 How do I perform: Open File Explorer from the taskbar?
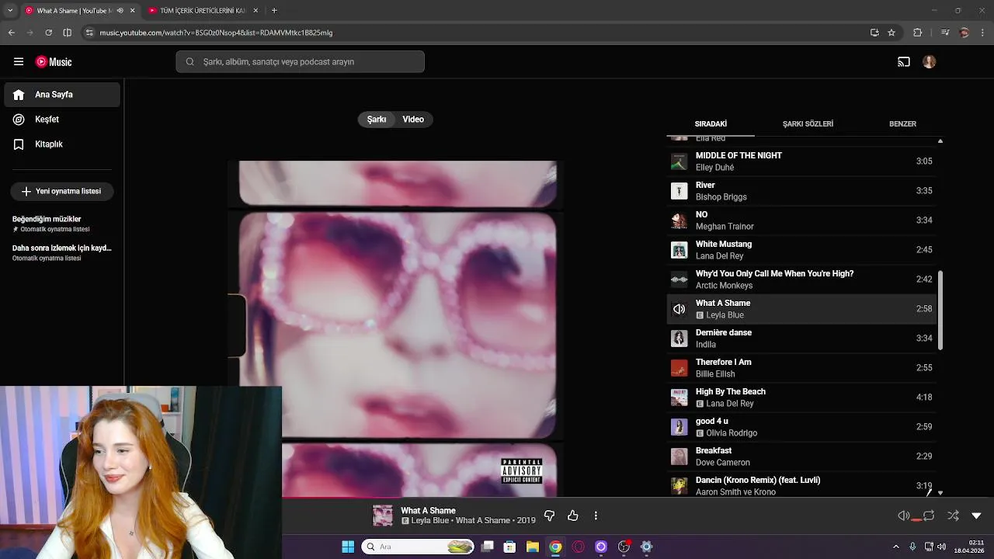pos(532,547)
